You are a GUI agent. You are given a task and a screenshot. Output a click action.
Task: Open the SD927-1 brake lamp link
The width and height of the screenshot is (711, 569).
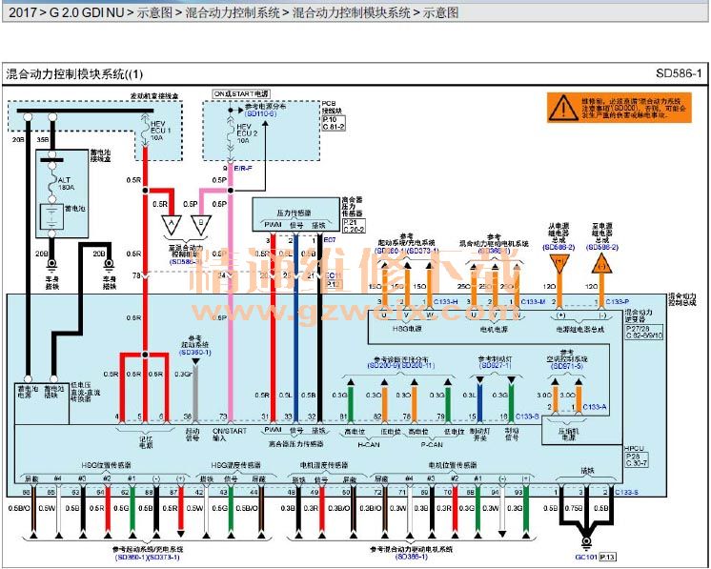click(x=496, y=365)
